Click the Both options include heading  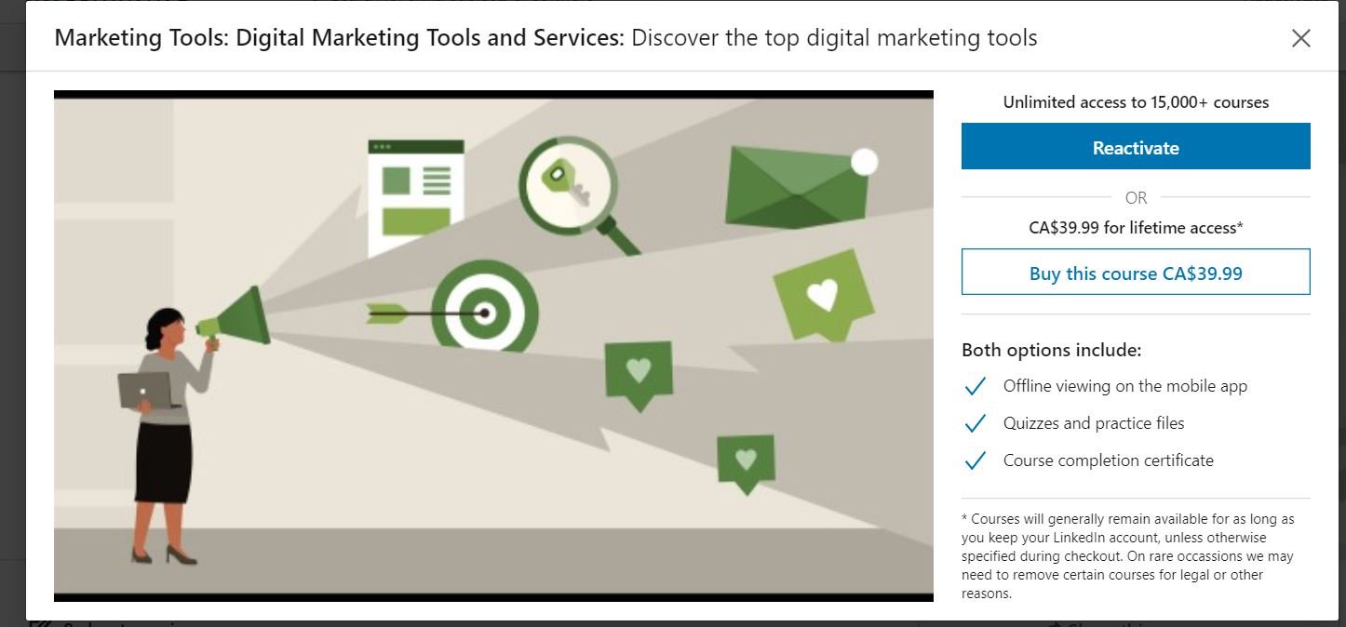click(1051, 350)
